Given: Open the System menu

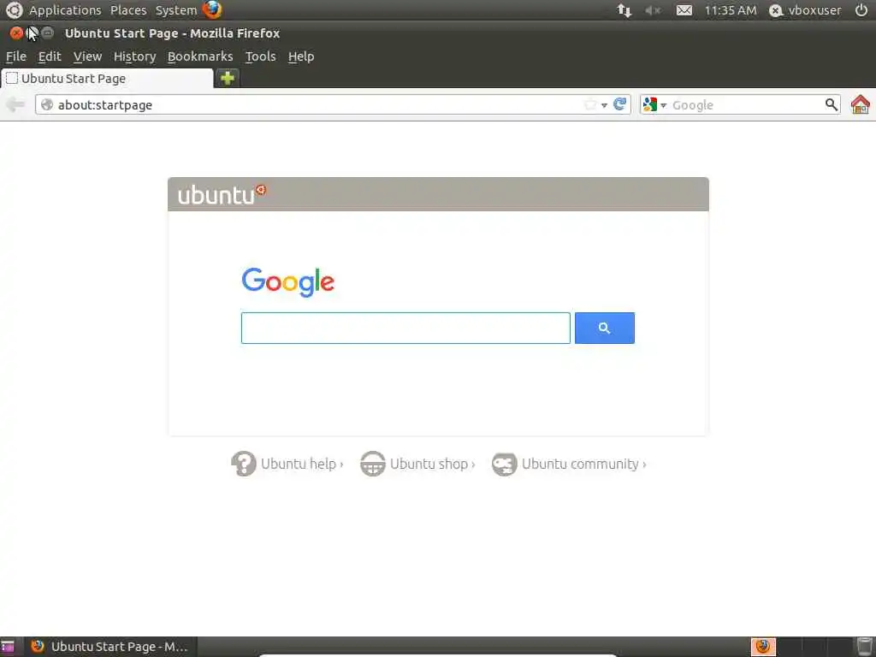Looking at the screenshot, I should 176,10.
